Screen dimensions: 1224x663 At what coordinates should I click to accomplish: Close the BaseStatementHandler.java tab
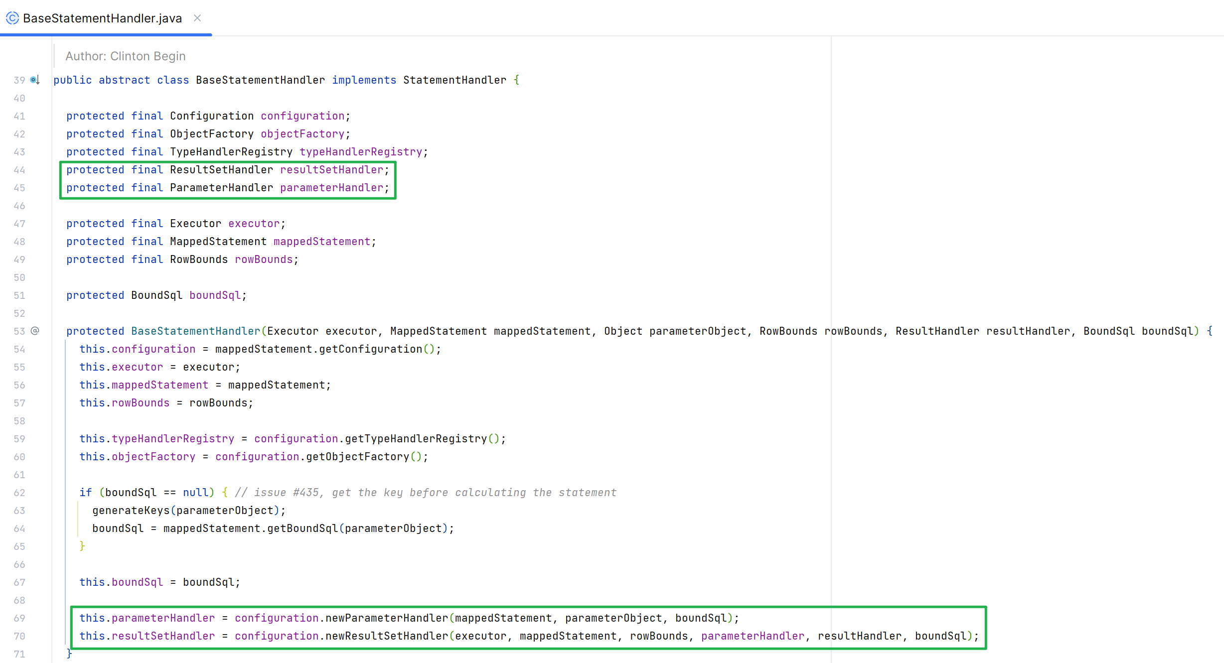[197, 18]
